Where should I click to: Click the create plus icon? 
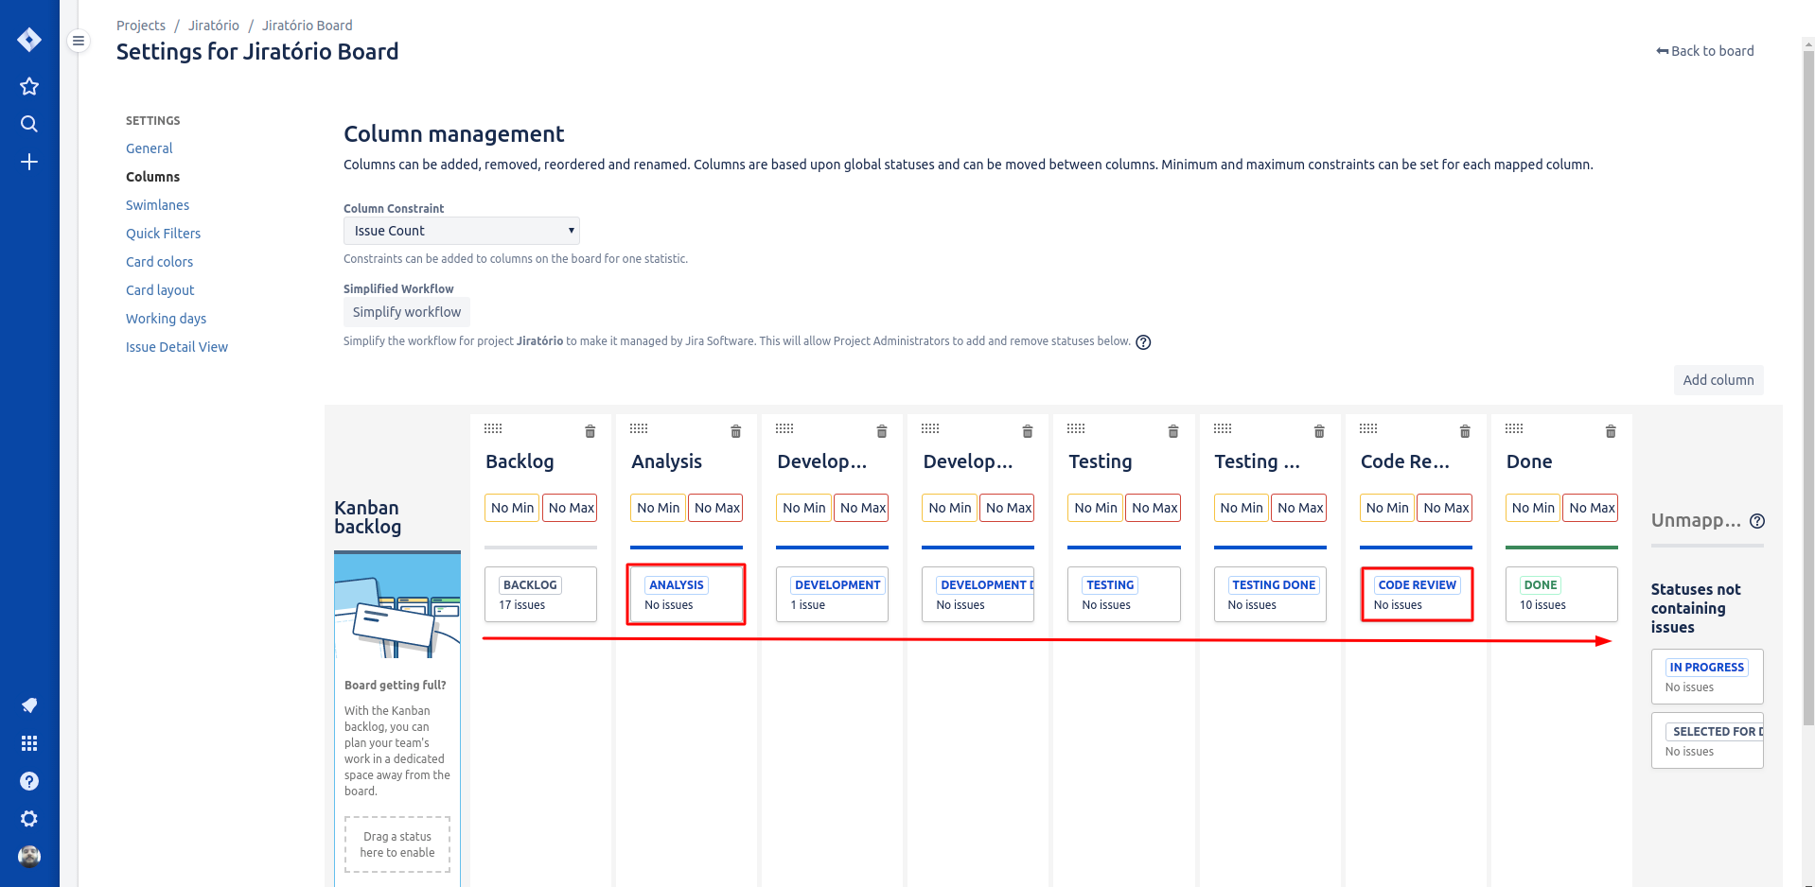point(29,162)
